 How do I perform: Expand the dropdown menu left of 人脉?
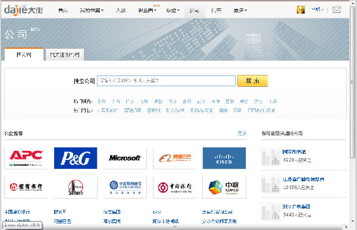(x=92, y=10)
